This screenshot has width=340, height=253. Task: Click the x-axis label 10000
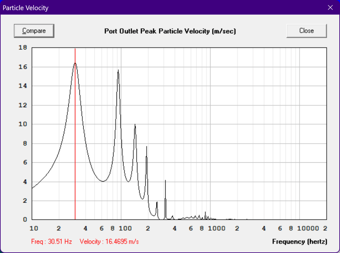[308, 229]
